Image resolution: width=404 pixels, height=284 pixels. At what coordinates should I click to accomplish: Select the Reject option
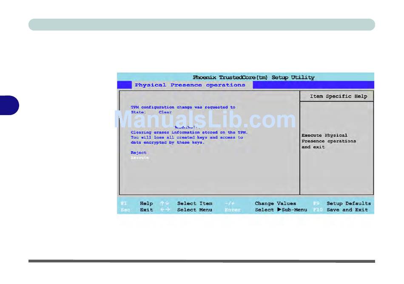coord(138,152)
